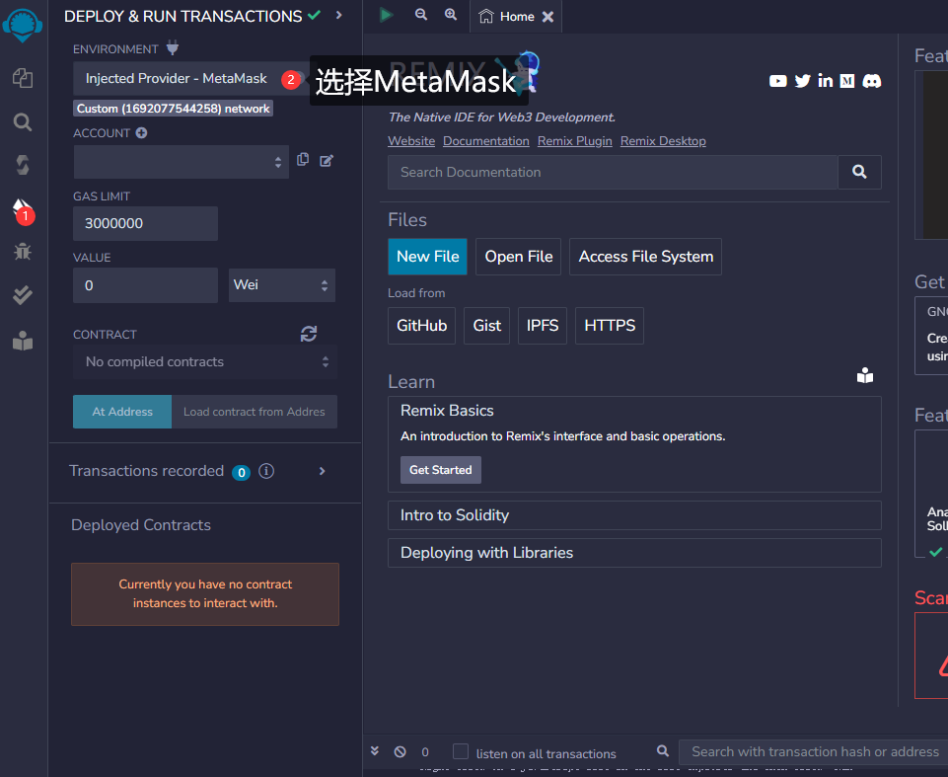Viewport: 948px width, 777px height.
Task: Open the No compiled contracts dropdown
Action: point(205,362)
